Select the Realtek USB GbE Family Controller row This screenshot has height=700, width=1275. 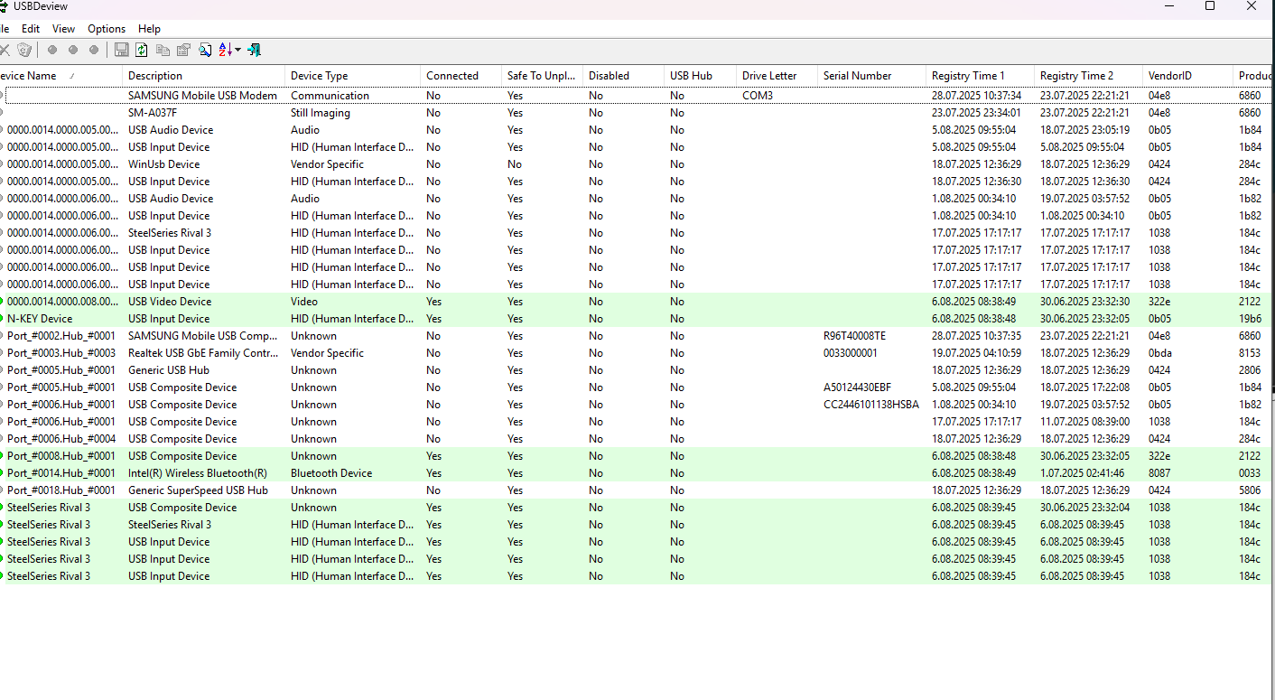(x=636, y=353)
